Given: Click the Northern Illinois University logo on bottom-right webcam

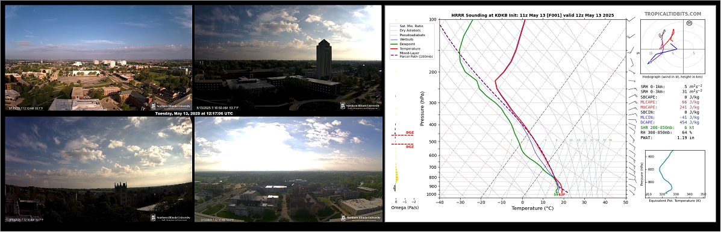Looking at the screenshot, I should (x=360, y=217).
